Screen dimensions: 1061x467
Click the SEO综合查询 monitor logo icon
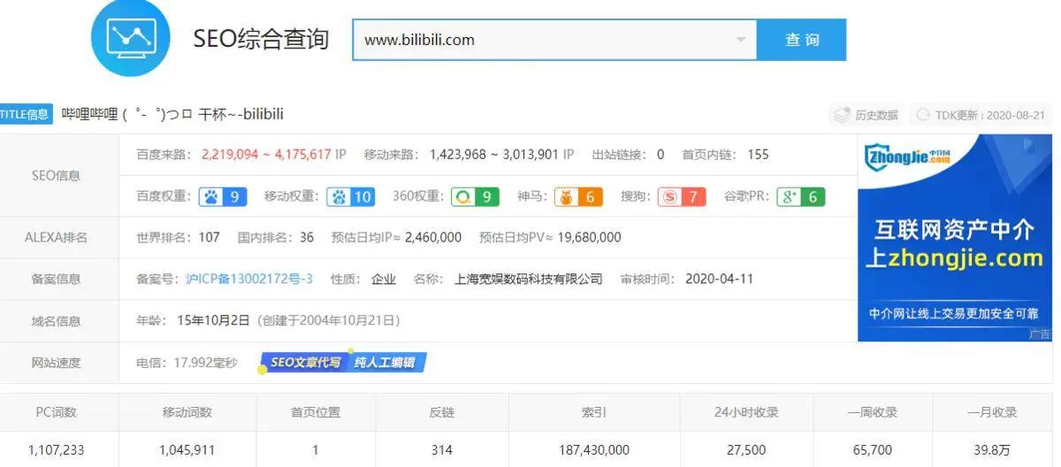tap(130, 37)
